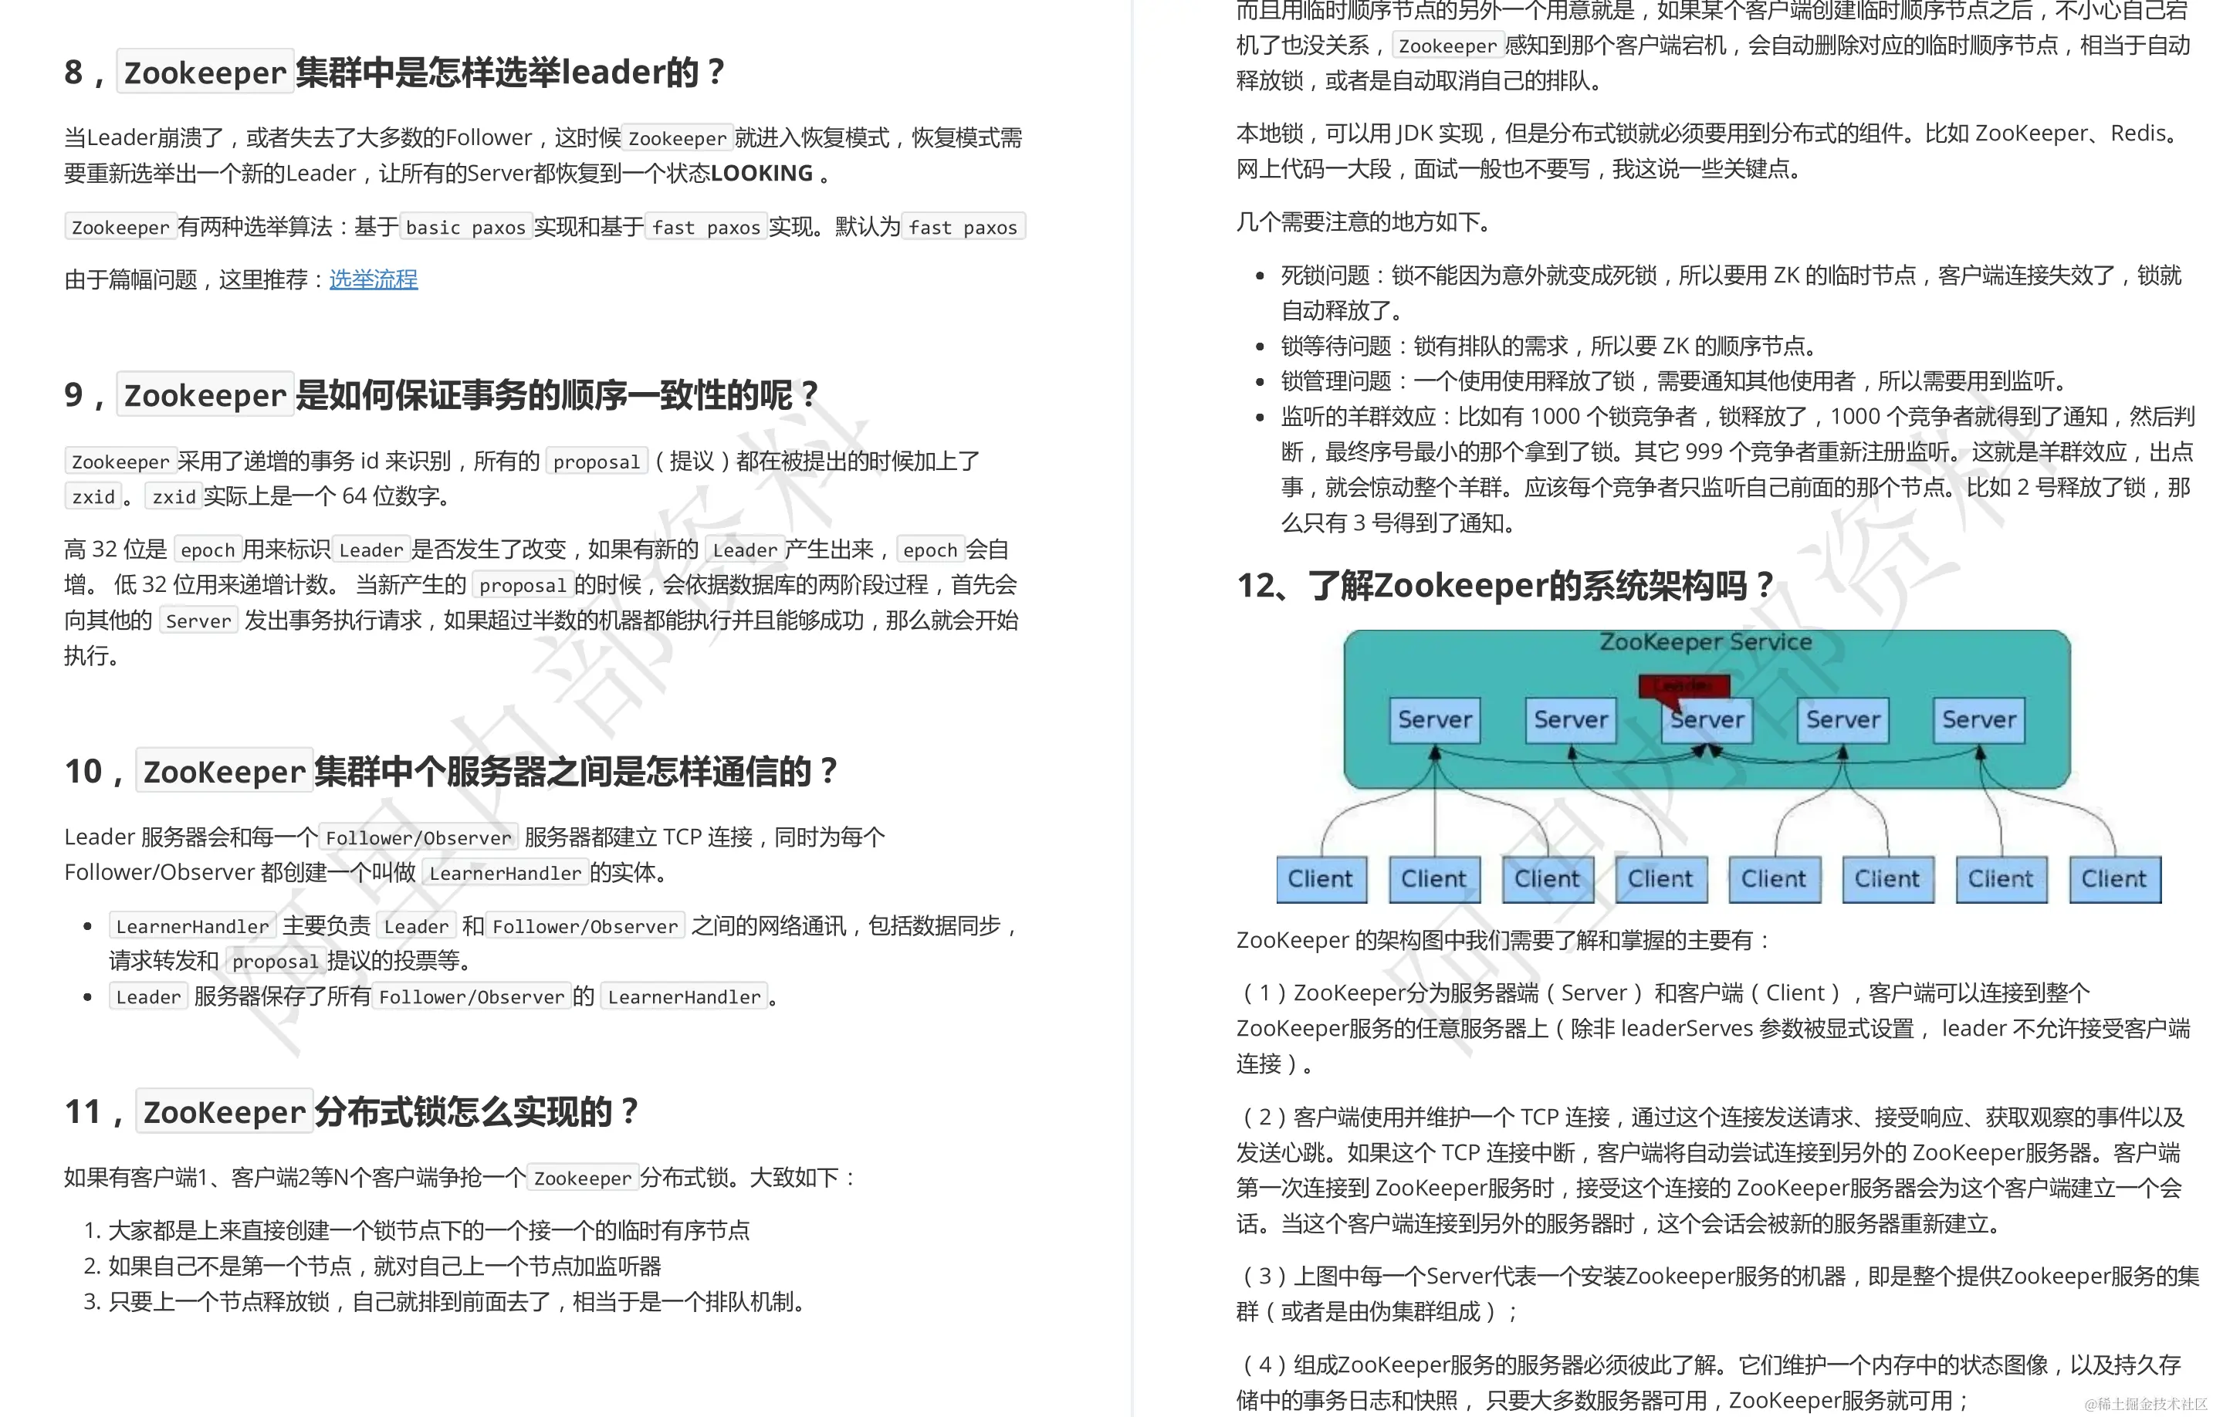Open the 选举流程 hyperlink
This screenshot has height=1417, width=2213.
tap(373, 279)
